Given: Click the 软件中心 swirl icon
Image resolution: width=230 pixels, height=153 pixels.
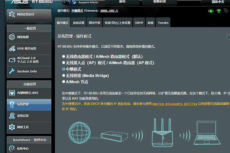Looking at the screenshot, I should pyautogui.click(x=12, y=148).
